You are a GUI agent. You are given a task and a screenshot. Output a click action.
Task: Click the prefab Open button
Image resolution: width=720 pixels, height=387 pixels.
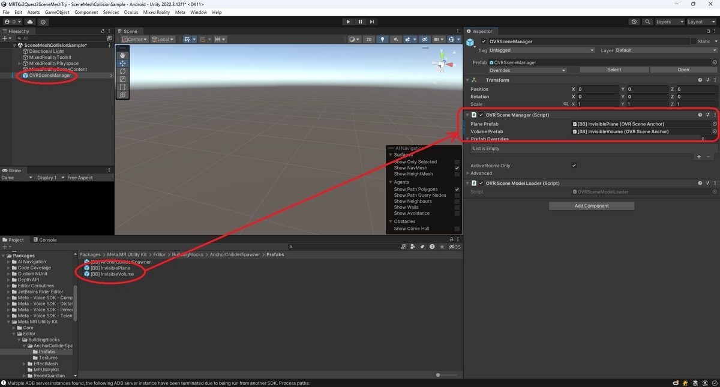(x=683, y=70)
